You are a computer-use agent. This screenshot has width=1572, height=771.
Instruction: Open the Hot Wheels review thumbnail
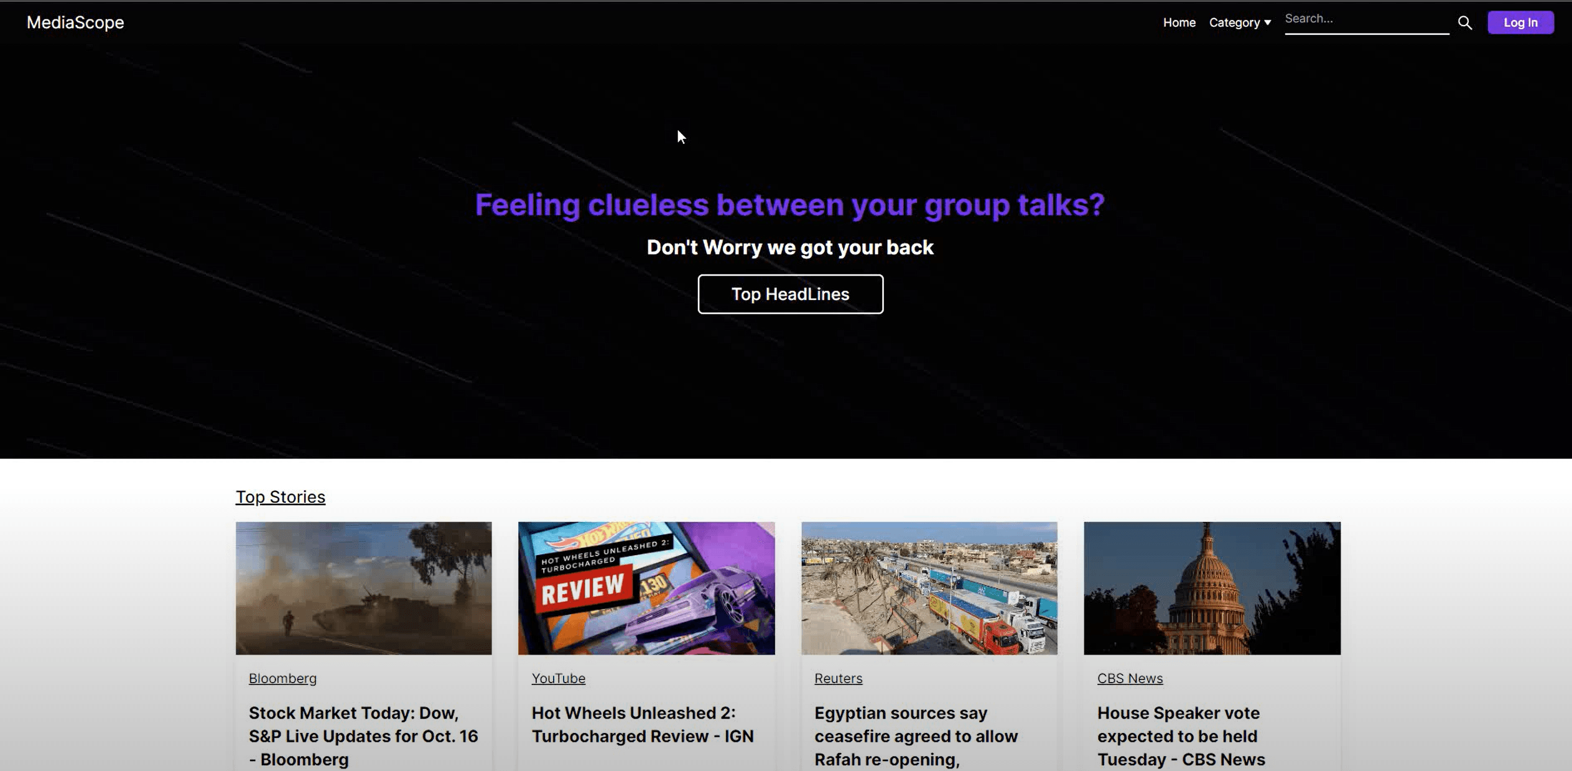coord(646,587)
